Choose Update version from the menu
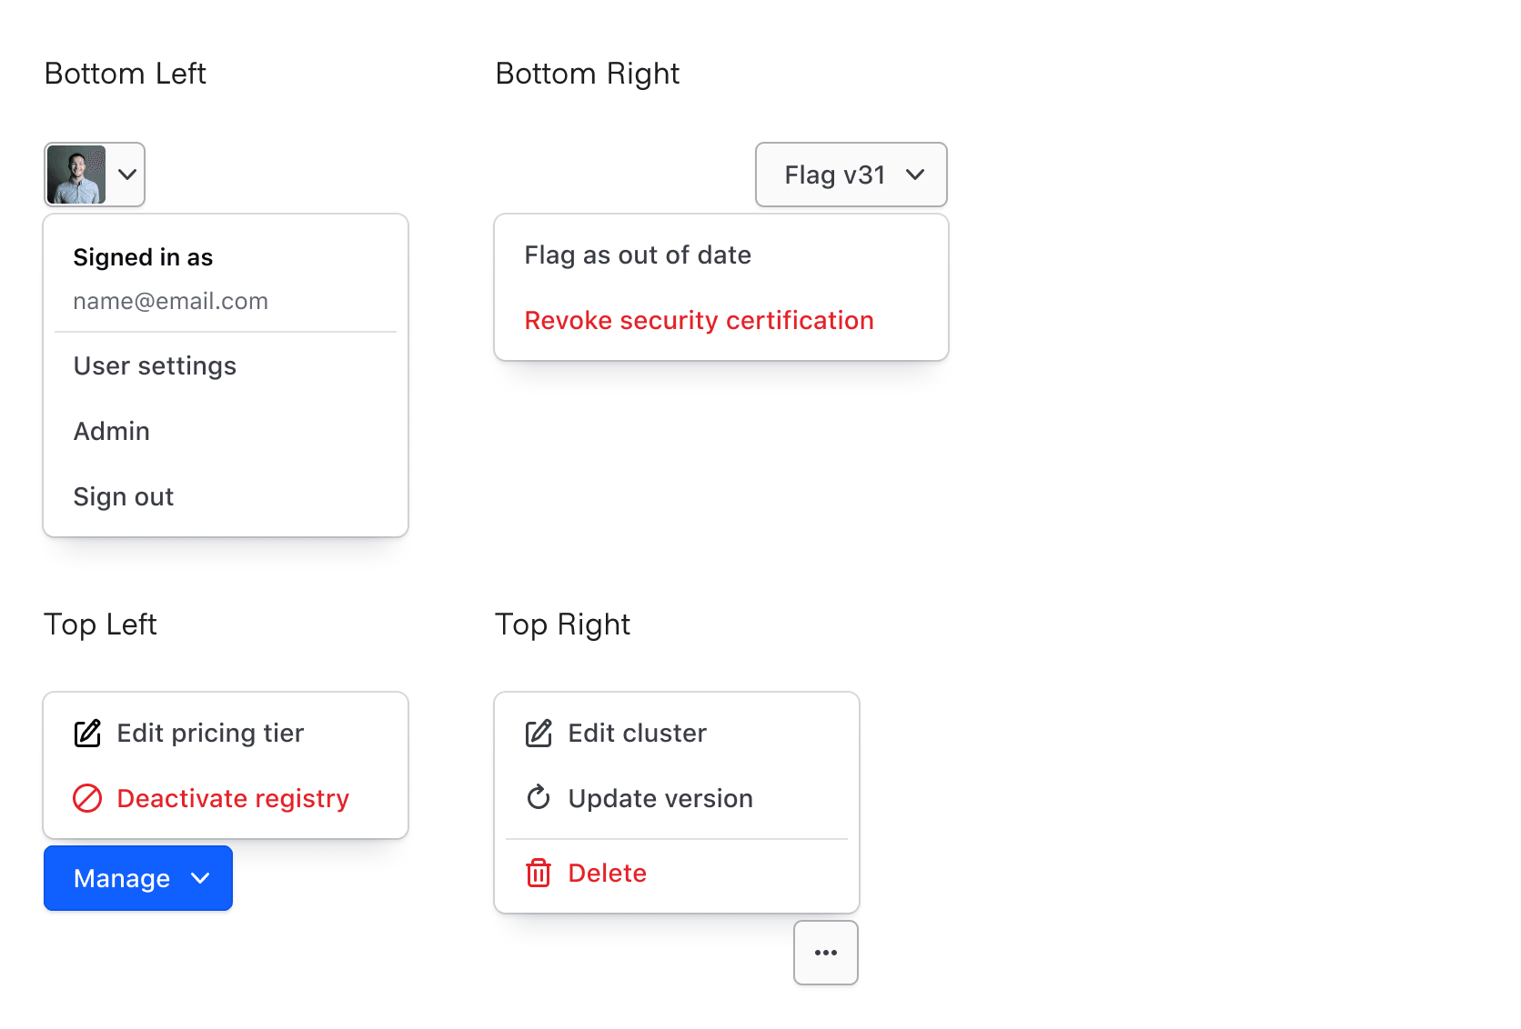The image size is (1521, 1029). tap(660, 799)
